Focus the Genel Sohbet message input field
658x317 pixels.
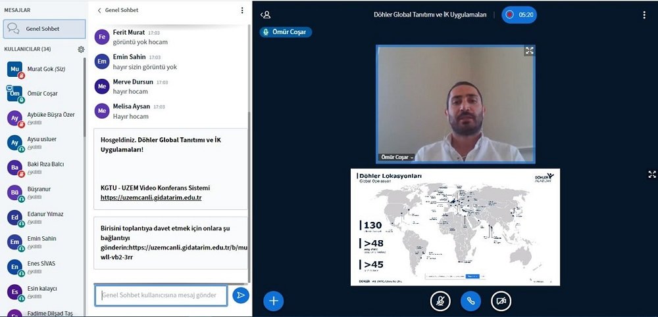tap(161, 295)
